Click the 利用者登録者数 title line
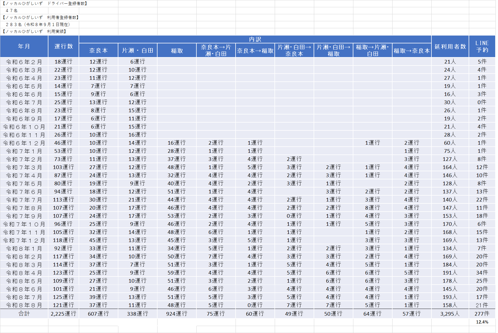 (x=41, y=17)
